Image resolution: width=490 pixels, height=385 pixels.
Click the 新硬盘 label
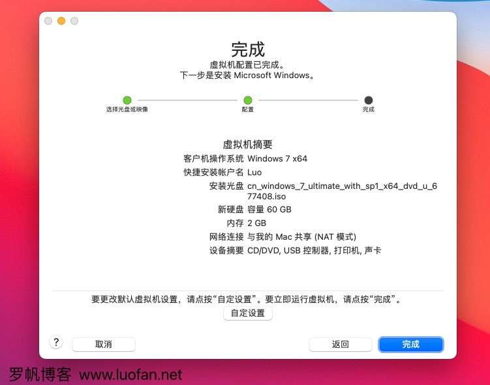230,209
